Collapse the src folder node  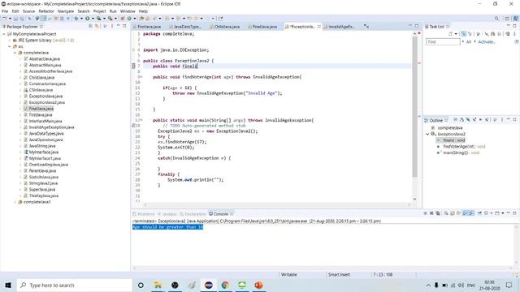point(10,47)
